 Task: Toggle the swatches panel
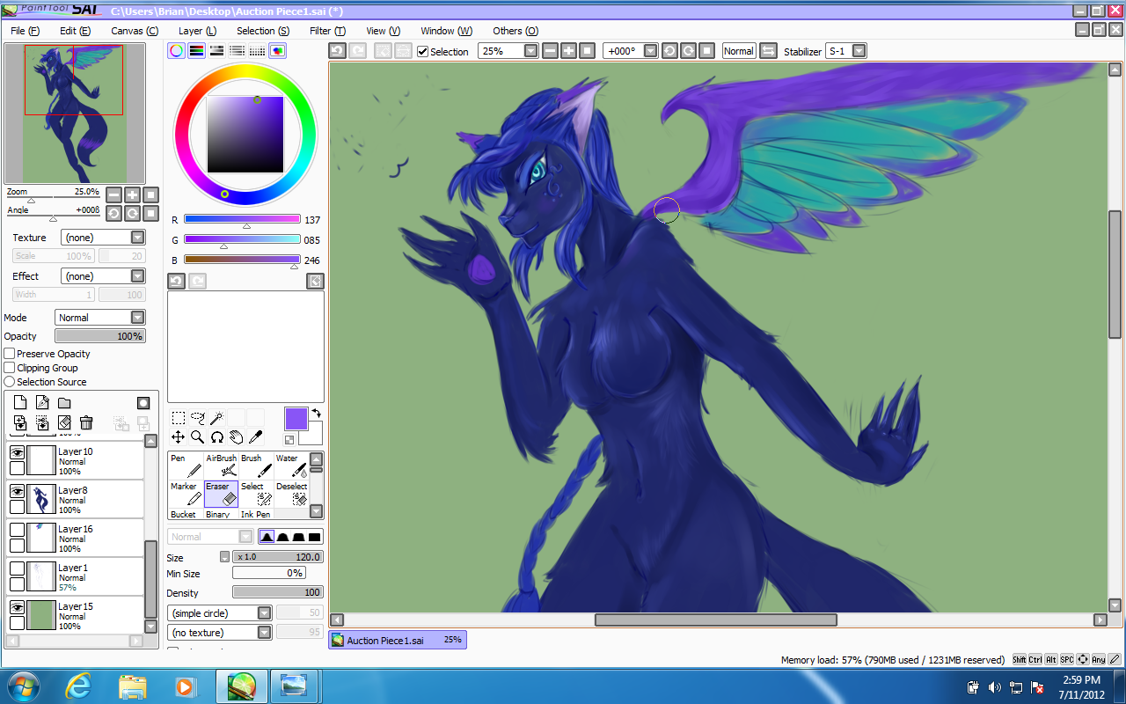pos(258,51)
